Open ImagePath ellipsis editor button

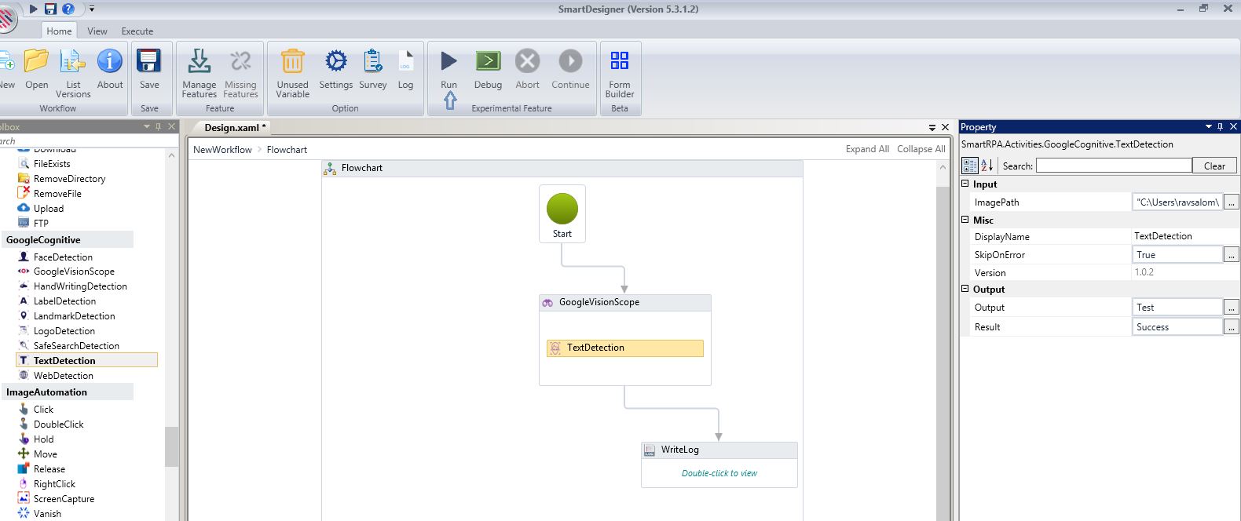pyautogui.click(x=1231, y=202)
